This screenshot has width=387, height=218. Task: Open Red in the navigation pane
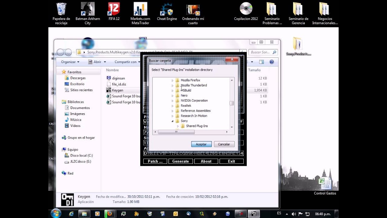70,173
